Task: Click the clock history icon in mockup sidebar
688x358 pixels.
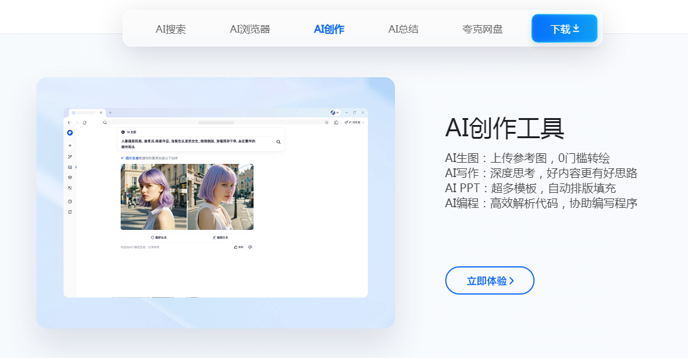Action: [70, 201]
